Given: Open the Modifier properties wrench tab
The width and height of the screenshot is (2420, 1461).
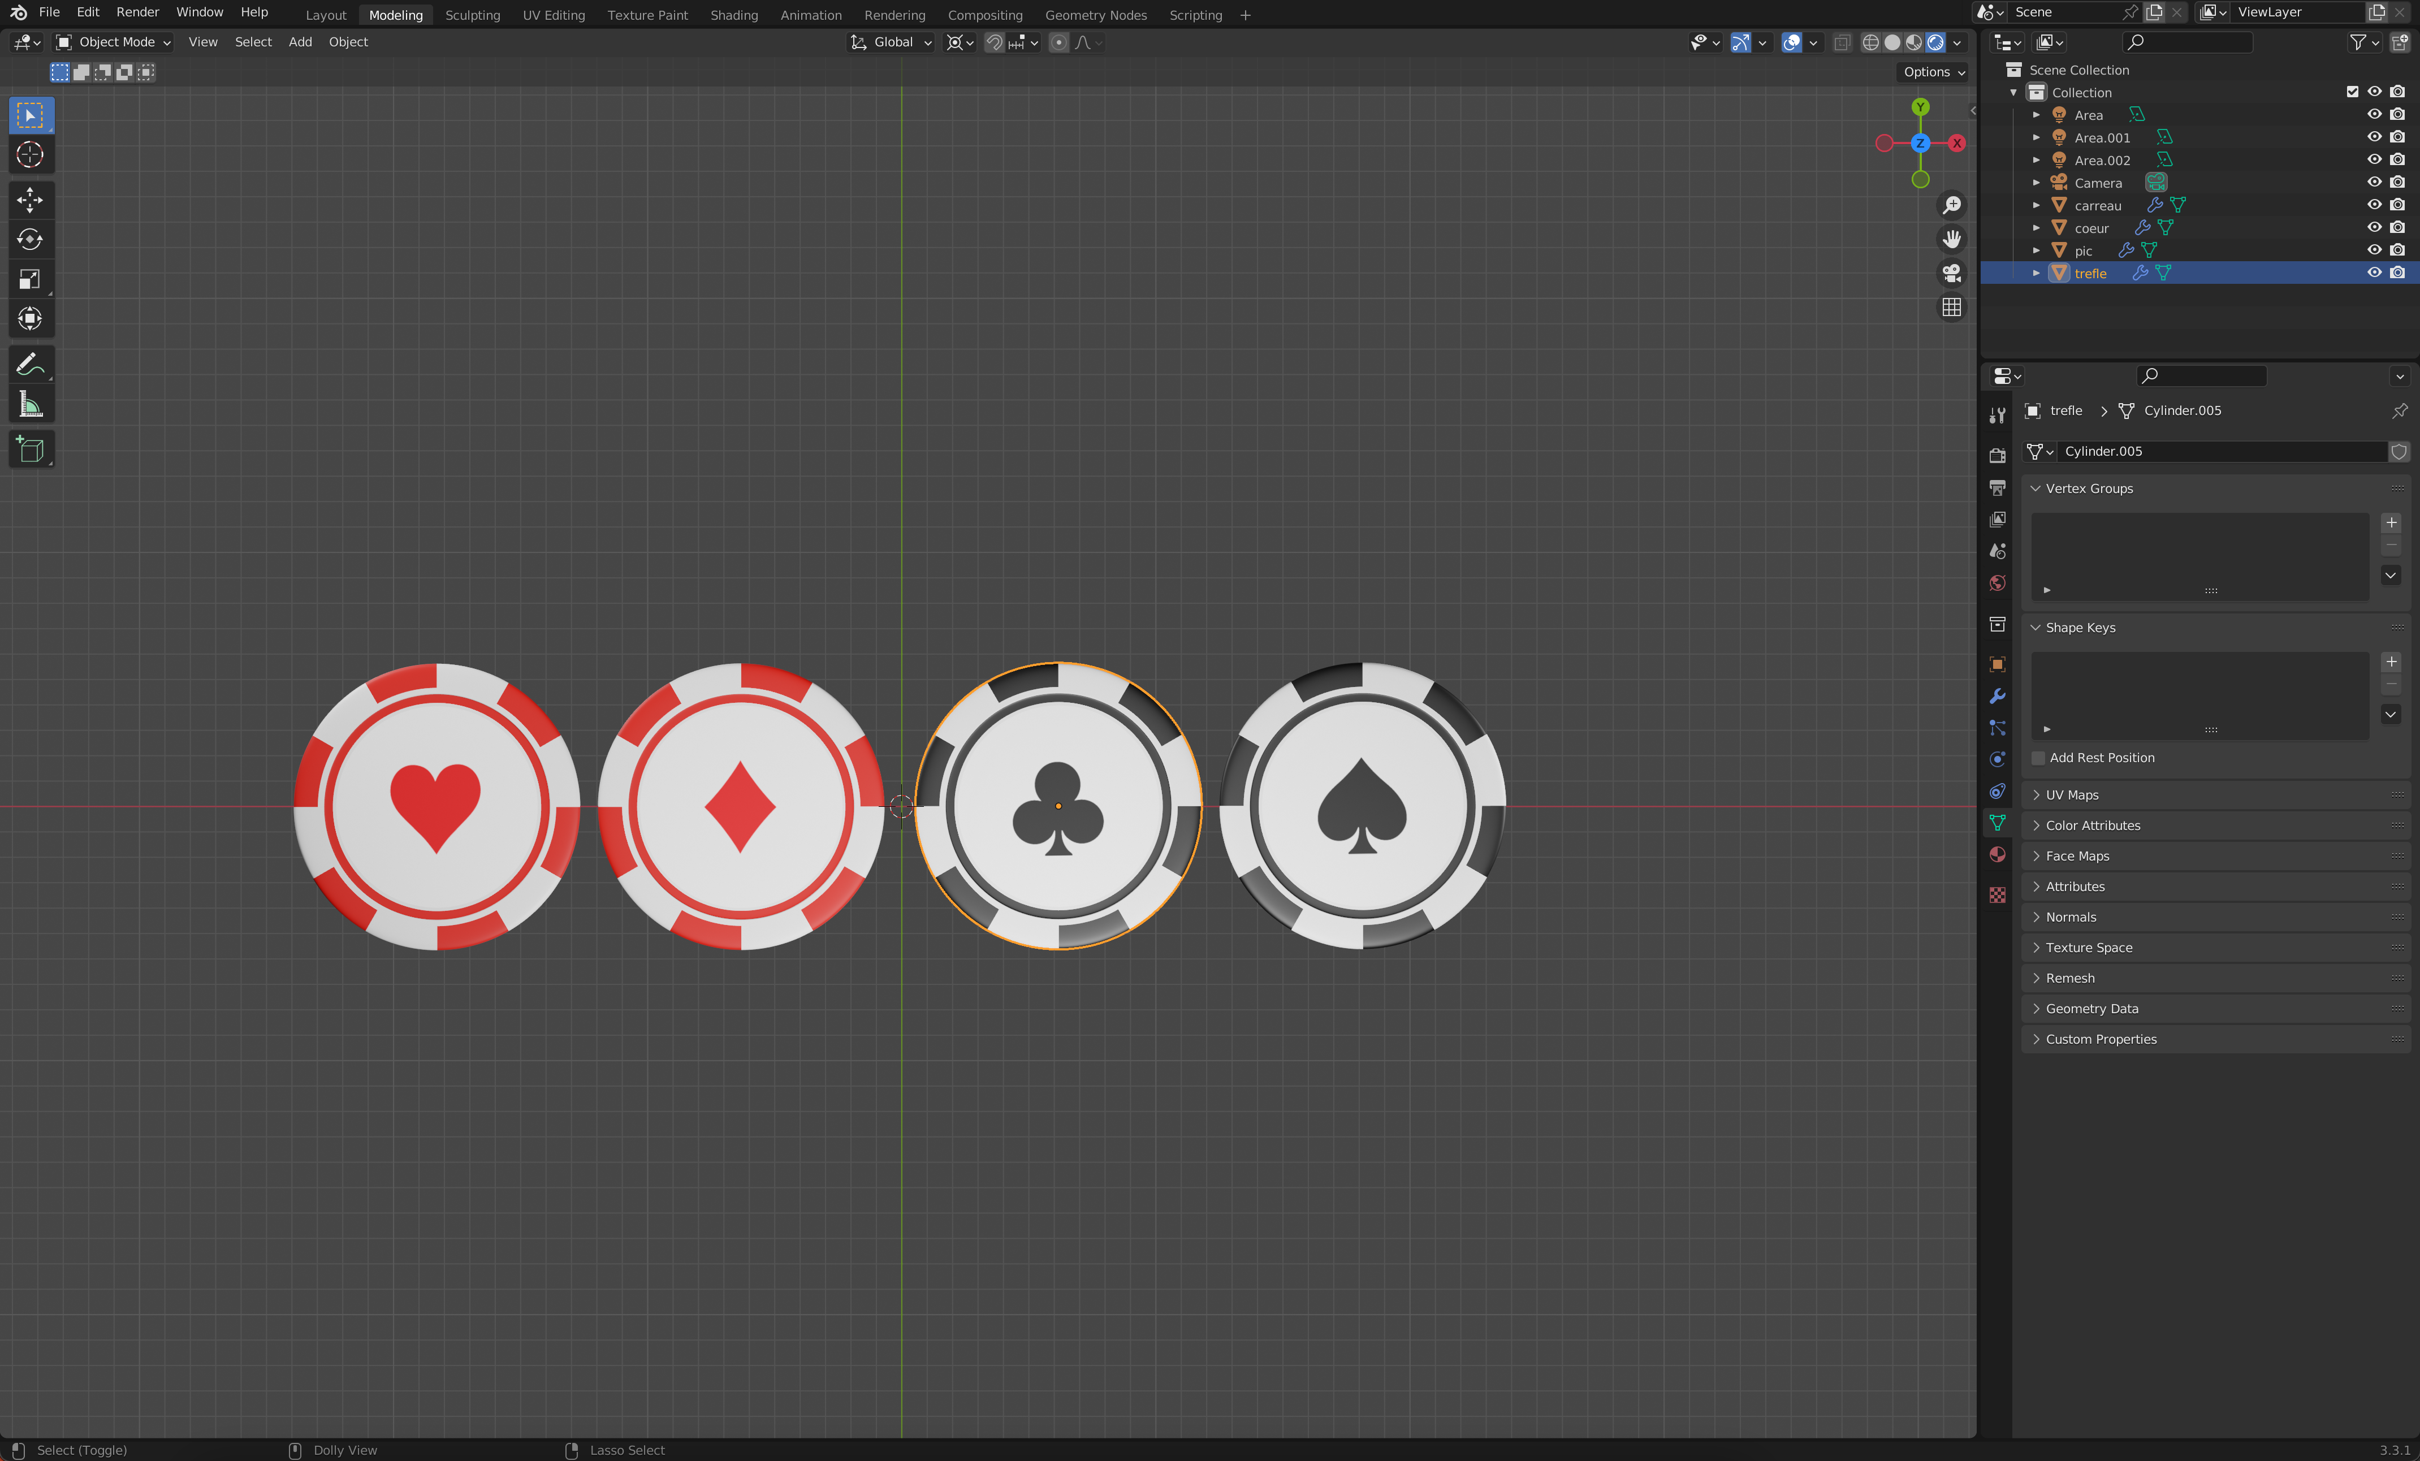Looking at the screenshot, I should pyautogui.click(x=1998, y=696).
